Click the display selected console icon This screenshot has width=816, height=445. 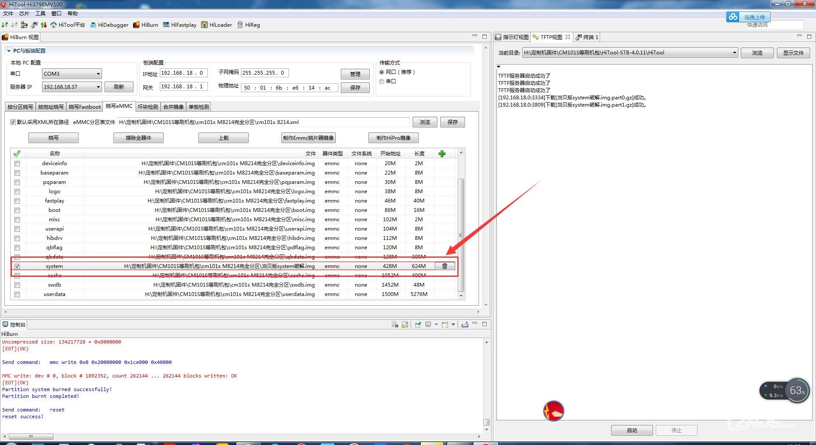pyautogui.click(x=428, y=324)
